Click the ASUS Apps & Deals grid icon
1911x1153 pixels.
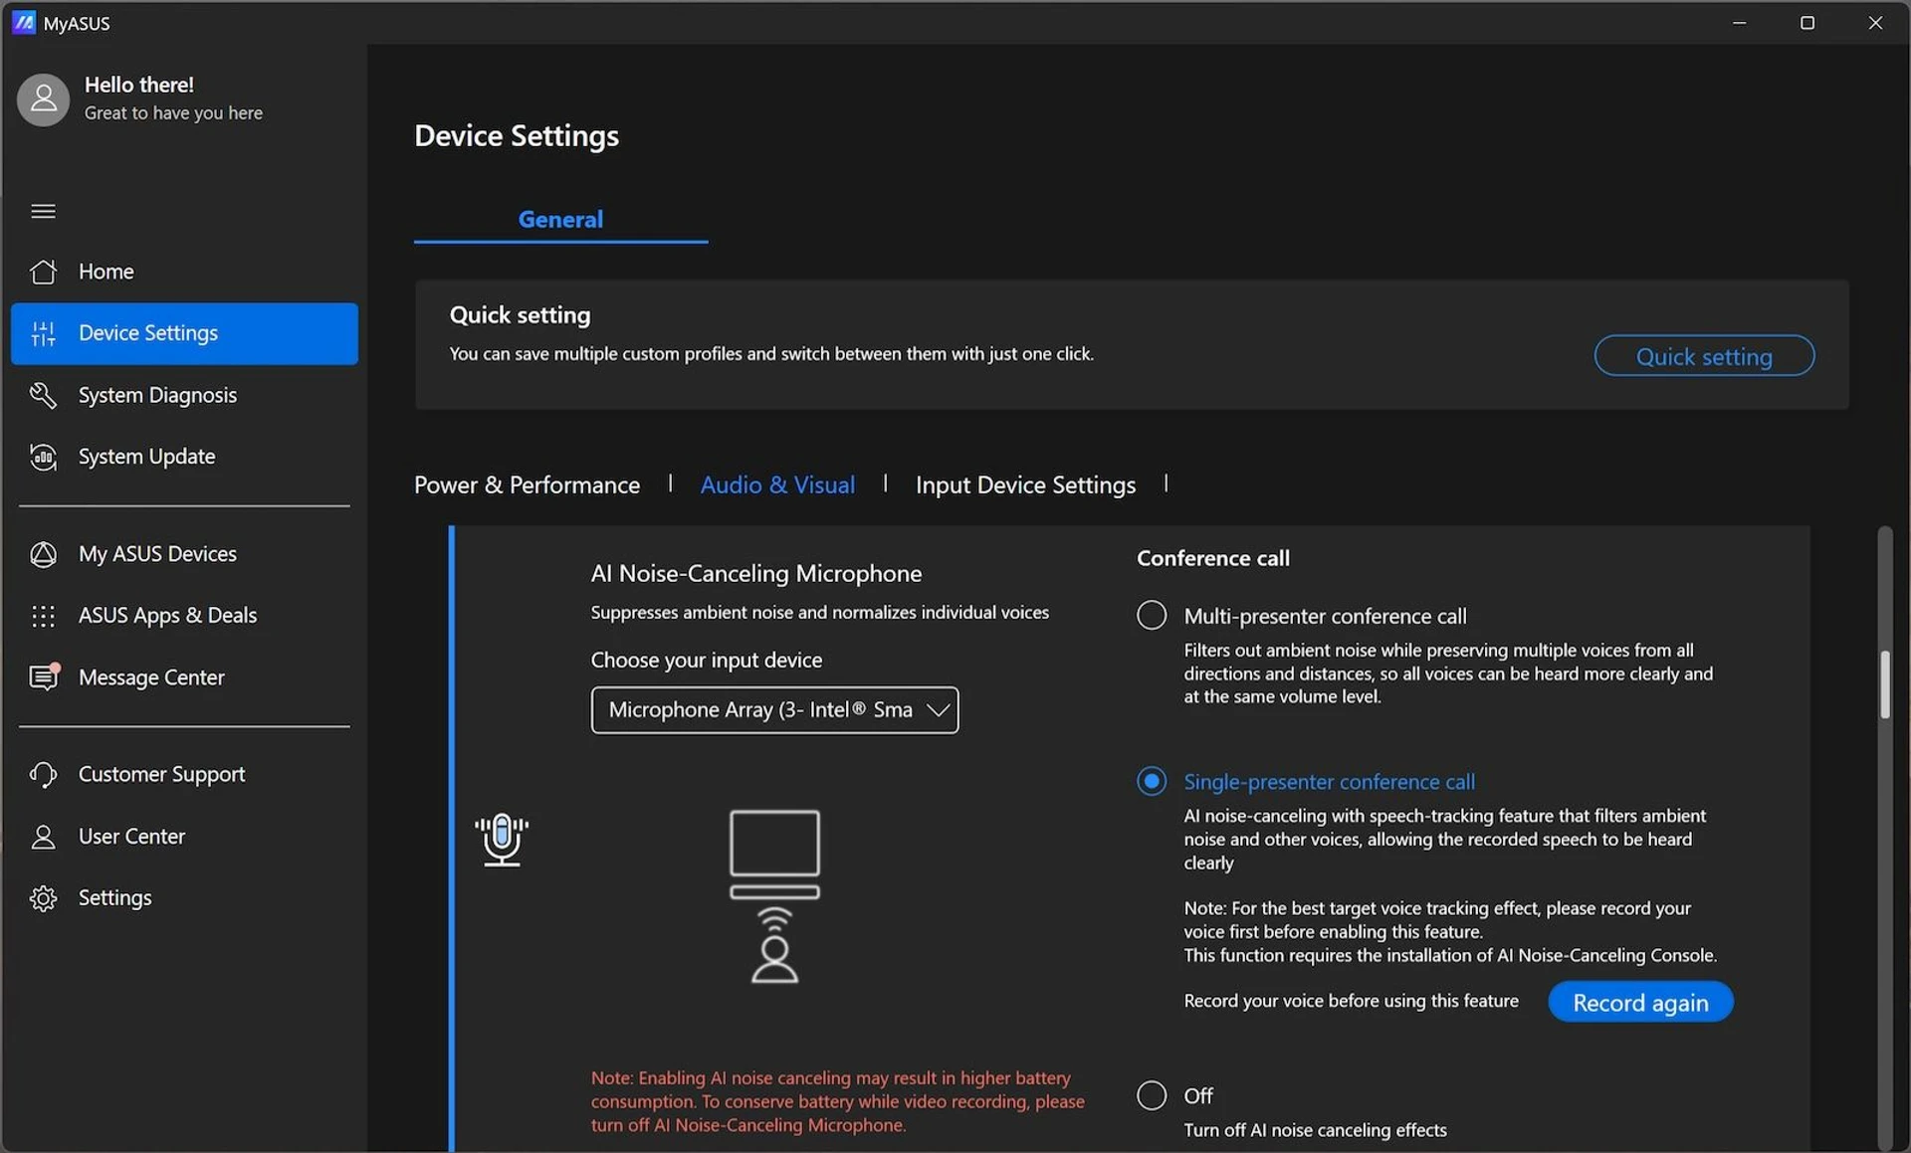[x=43, y=616]
